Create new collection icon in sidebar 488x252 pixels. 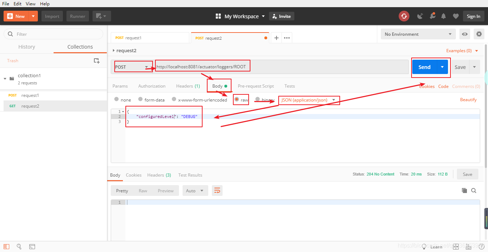96,60
